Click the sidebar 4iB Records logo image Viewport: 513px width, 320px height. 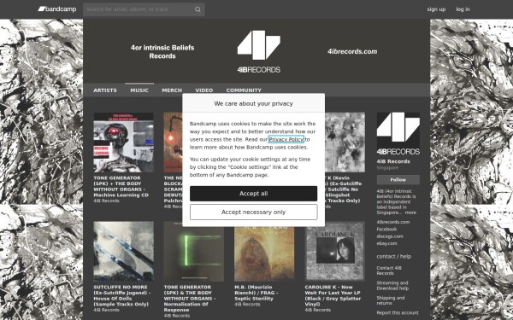point(398,134)
